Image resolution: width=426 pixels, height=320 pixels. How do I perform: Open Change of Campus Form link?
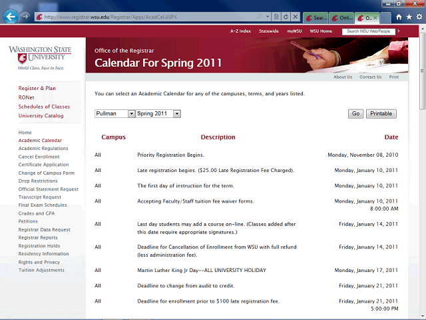point(47,173)
